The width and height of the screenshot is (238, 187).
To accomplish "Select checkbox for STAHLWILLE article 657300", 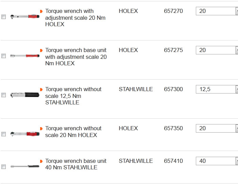I will click(4, 95).
